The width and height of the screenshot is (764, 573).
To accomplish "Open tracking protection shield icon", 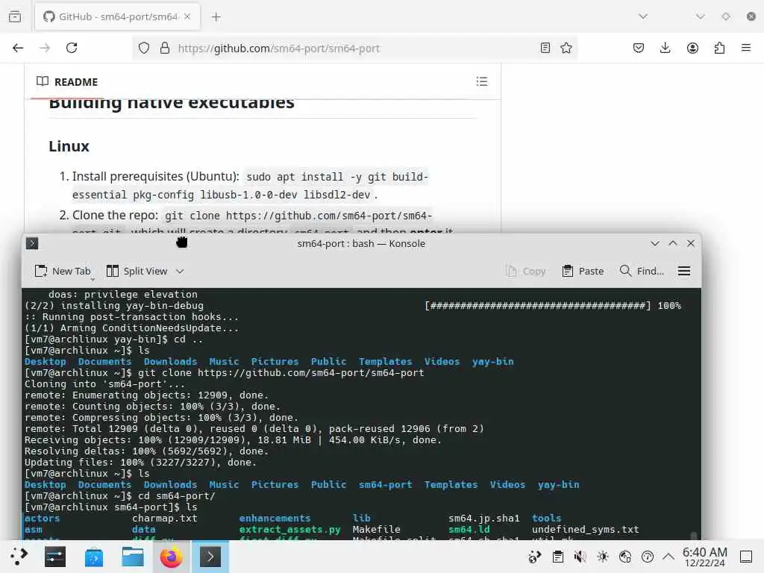I will click(x=144, y=48).
